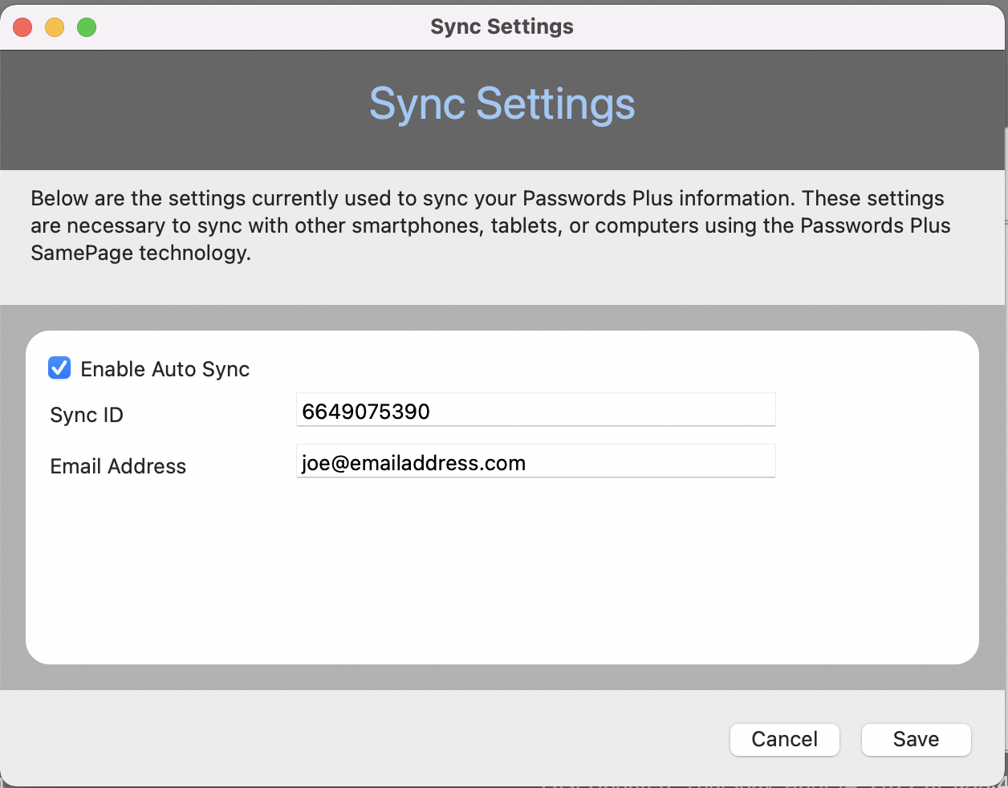Click the email value joe@emailaddress.com
Viewport: 1008px width, 788px height.
[414, 462]
